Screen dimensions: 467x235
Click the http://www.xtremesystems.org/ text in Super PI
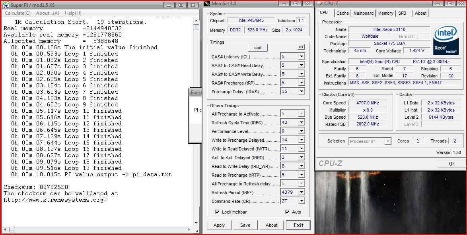click(x=56, y=200)
